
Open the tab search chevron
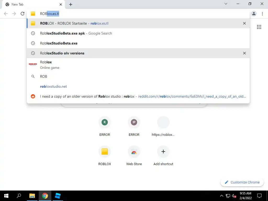[x=226, y=4]
